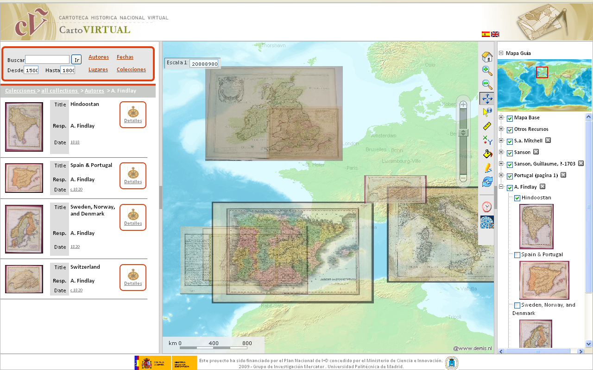Viewport: 593px width, 370px height.
Task: Toggle Portugal (pagina 1) checkbox
Action: pos(510,176)
